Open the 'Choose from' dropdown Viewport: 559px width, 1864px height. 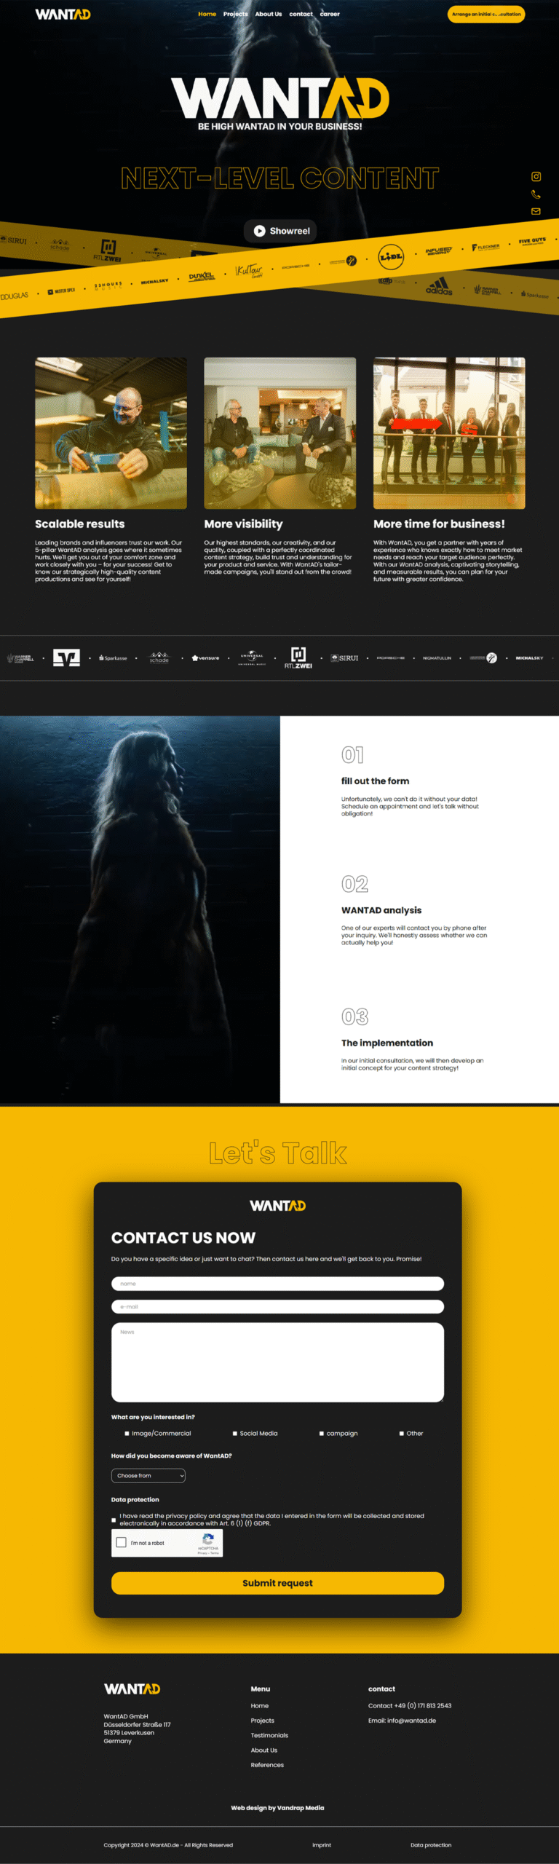(148, 1476)
